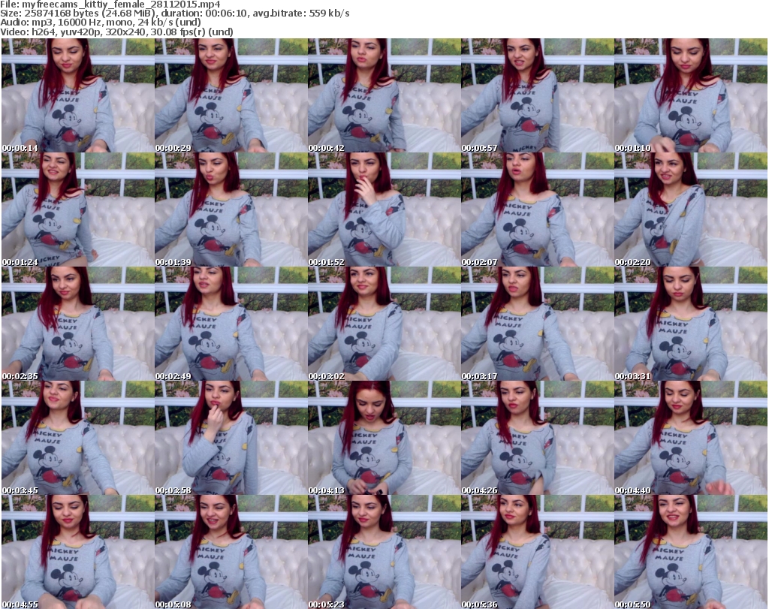Select the thumbnail frame at 00:02:20
Viewport: 769px width, 609px height.
pos(691,210)
